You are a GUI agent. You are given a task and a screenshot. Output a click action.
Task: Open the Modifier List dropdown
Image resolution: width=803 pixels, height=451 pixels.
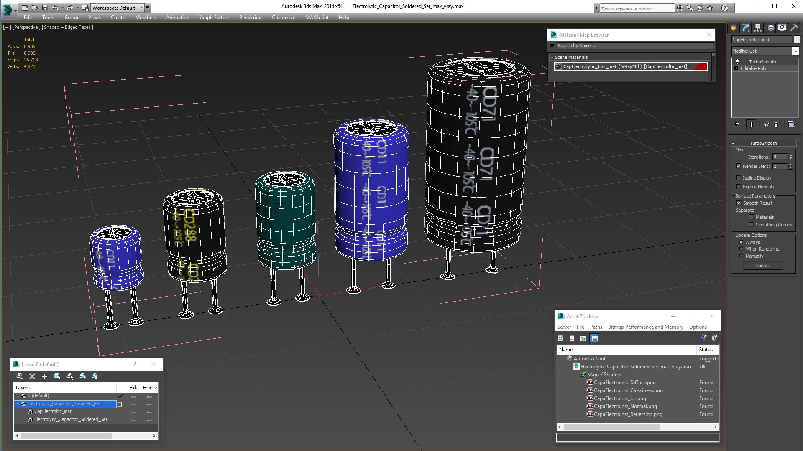tap(795, 51)
